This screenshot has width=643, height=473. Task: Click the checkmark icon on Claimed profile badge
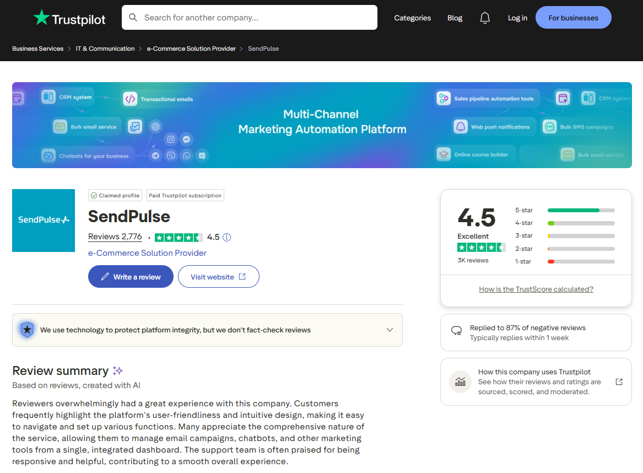(x=95, y=195)
